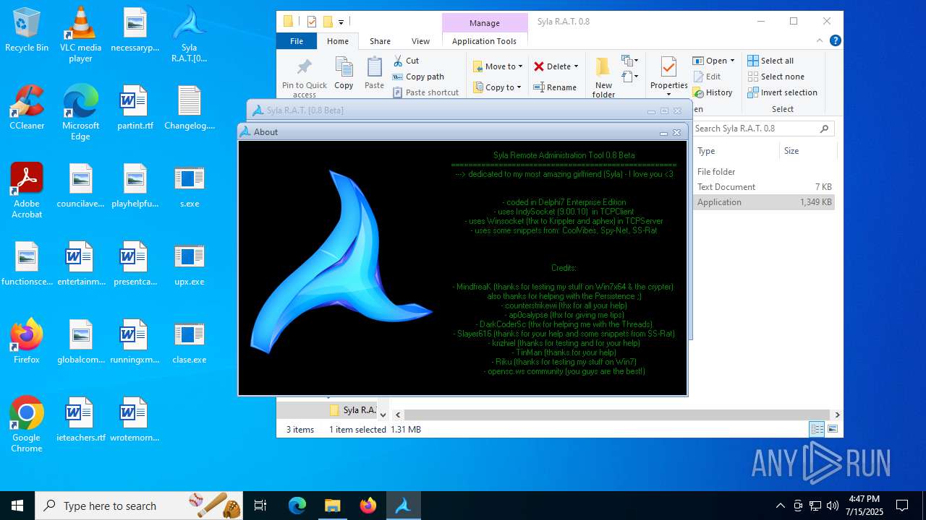Click the Explorer horizontal scrollbar track
The image size is (926, 520).
[618, 415]
